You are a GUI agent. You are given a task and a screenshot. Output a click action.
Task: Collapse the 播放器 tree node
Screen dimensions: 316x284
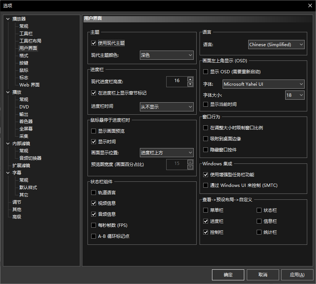coord(8,19)
